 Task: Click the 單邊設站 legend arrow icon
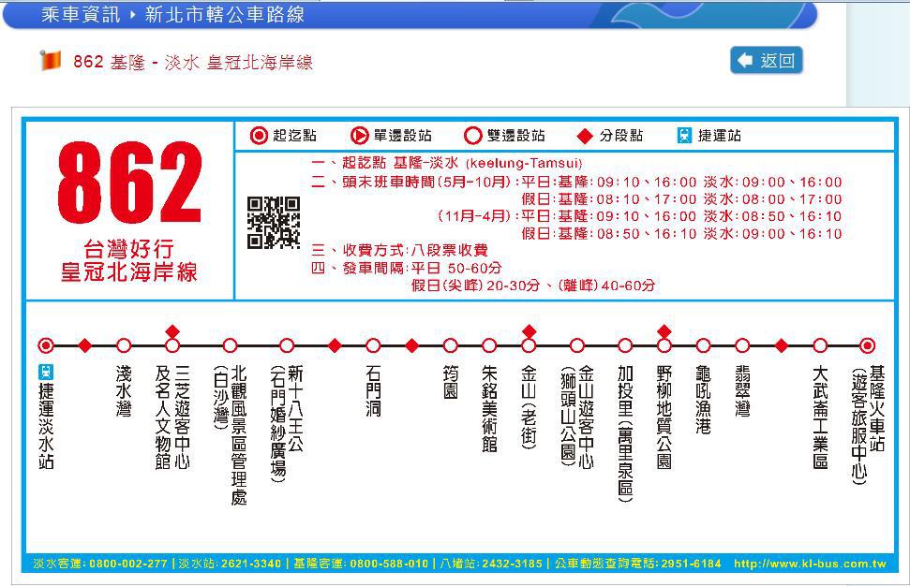tap(359, 136)
